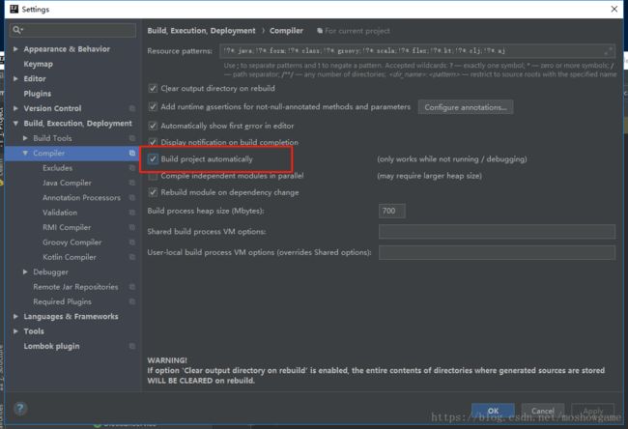Collapse Build, Execution, Deployment section
Image resolution: width=628 pixels, height=429 pixels.
(x=15, y=124)
